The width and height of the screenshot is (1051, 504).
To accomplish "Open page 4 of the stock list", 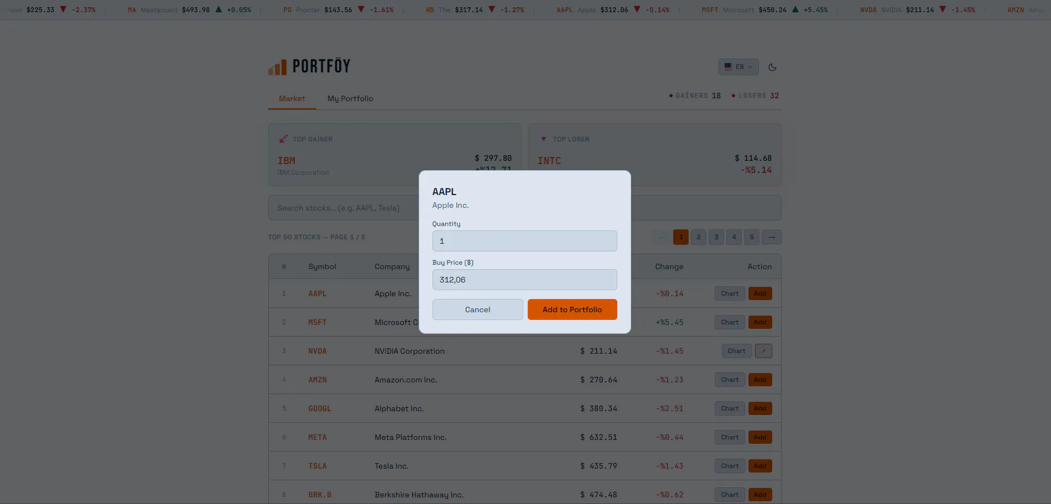I will click(x=734, y=237).
